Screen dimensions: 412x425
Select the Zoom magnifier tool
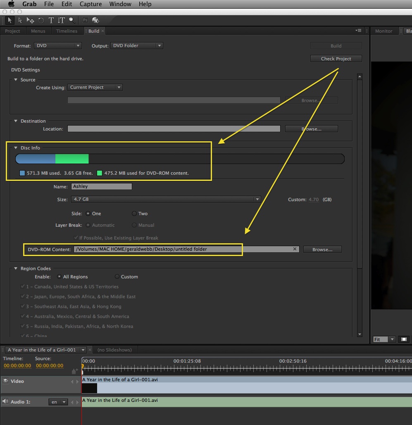(x=72, y=20)
